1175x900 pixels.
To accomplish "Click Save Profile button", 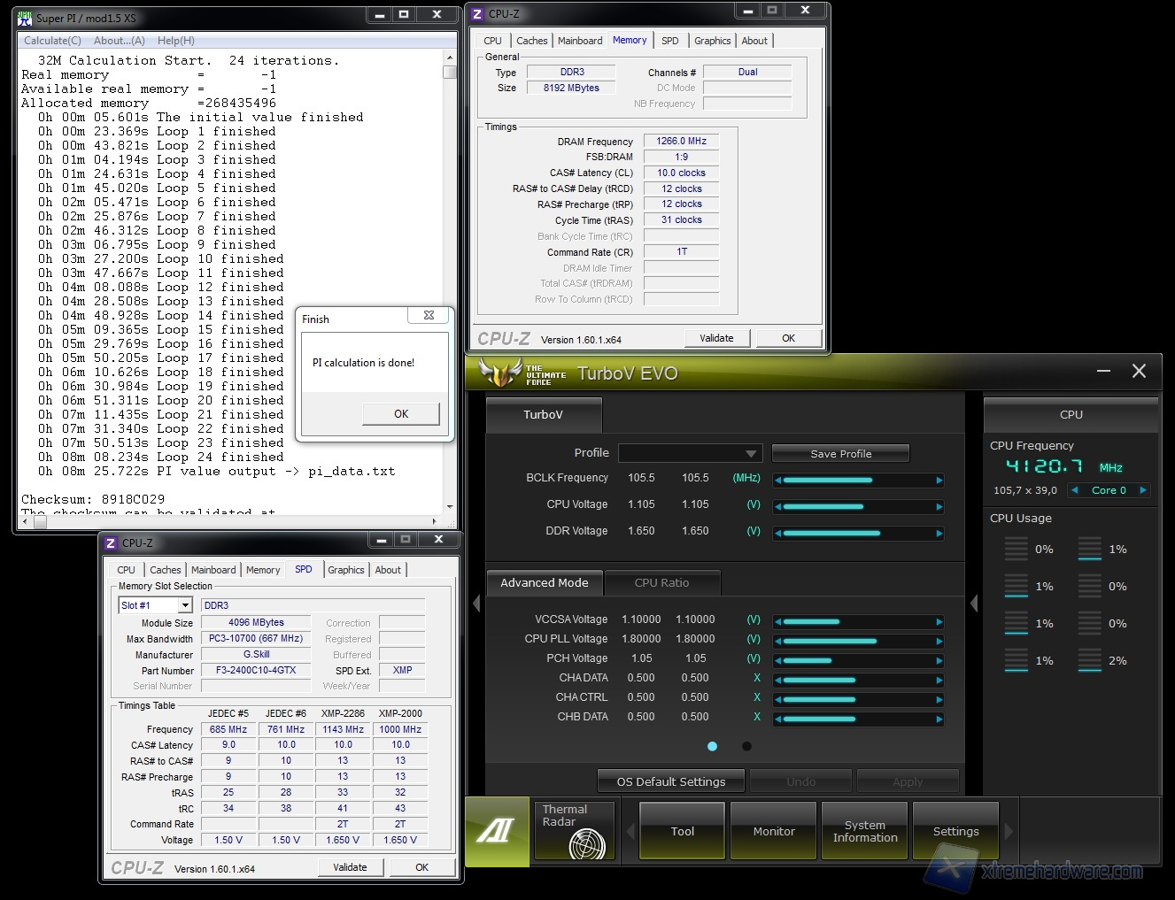I will [840, 453].
